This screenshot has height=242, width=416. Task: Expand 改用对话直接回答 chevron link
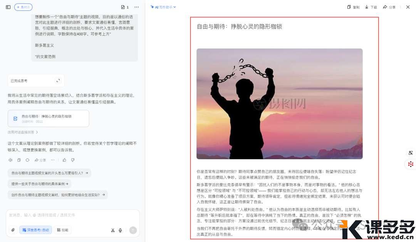(x=23, y=132)
